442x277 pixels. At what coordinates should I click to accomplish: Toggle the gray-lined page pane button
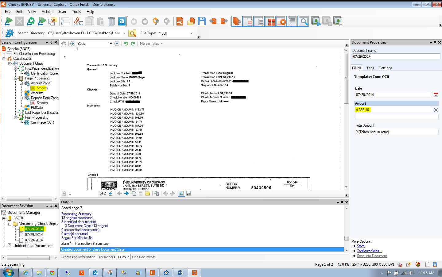pos(259,21)
